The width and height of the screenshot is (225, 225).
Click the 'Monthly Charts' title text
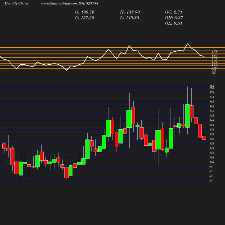pos(17,3)
